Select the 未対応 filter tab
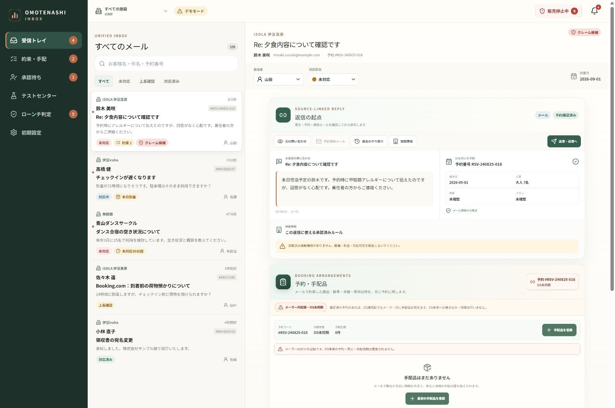The width and height of the screenshot is (615, 408). [x=124, y=81]
